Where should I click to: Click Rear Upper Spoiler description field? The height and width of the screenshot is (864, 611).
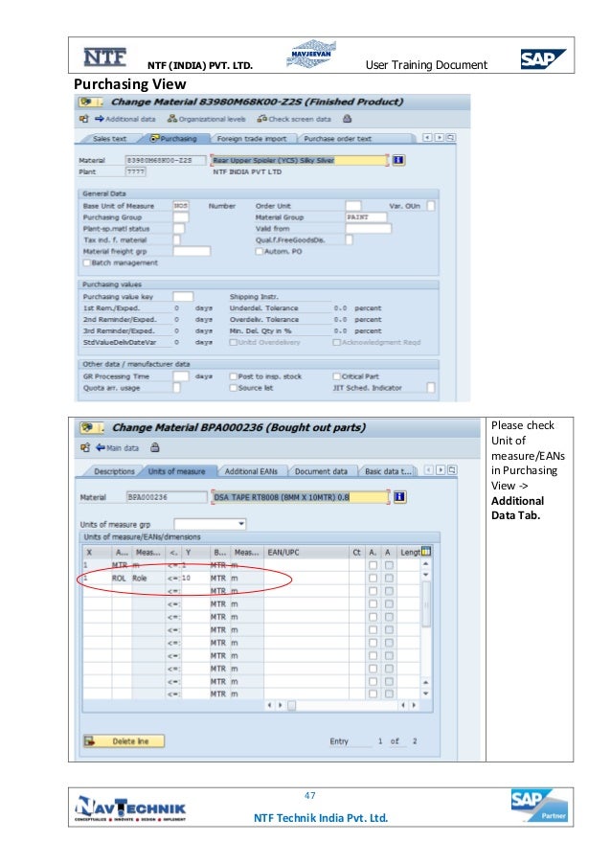click(x=300, y=160)
